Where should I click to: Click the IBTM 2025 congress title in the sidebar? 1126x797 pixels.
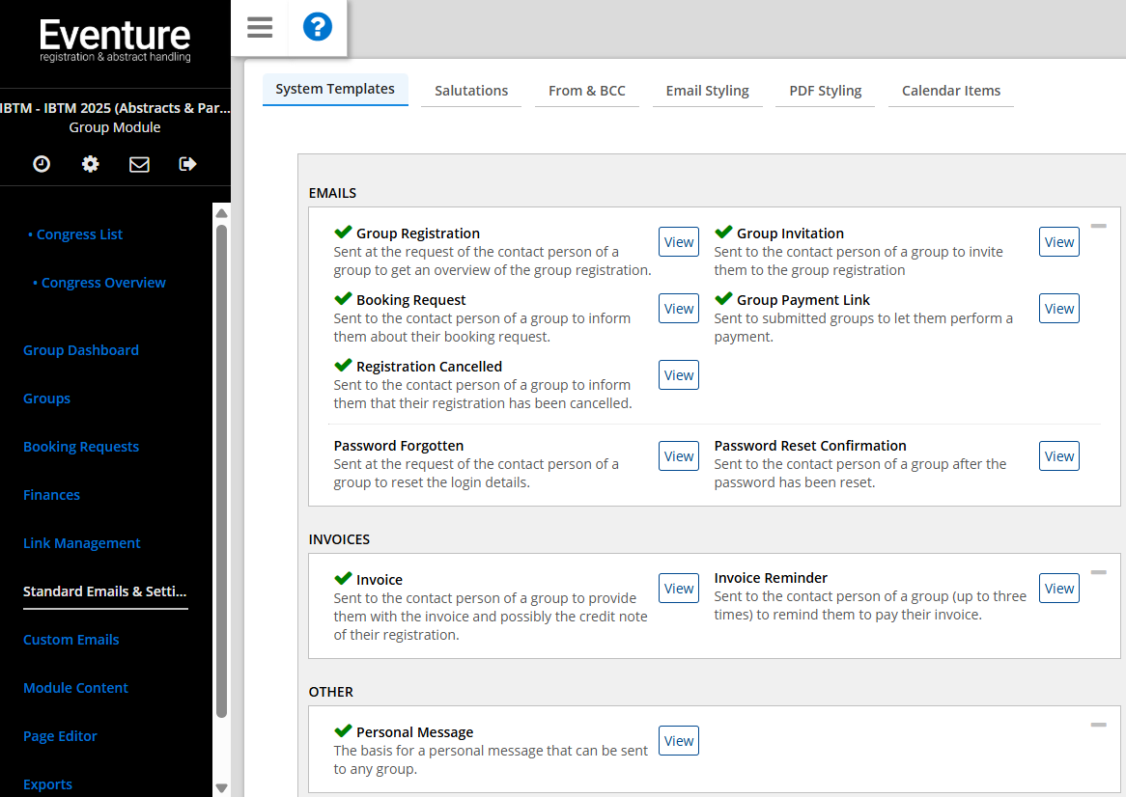tap(115, 108)
